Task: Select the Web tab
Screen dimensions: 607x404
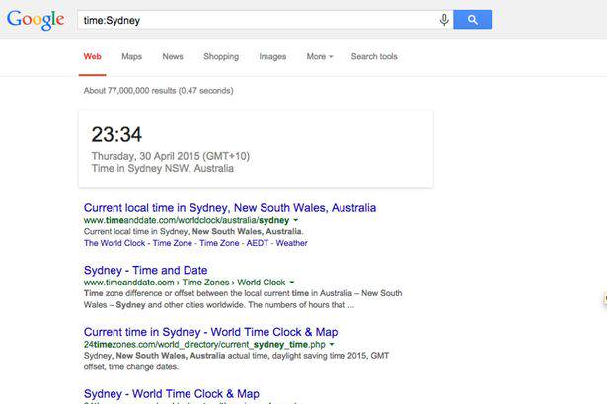Action: 93,57
